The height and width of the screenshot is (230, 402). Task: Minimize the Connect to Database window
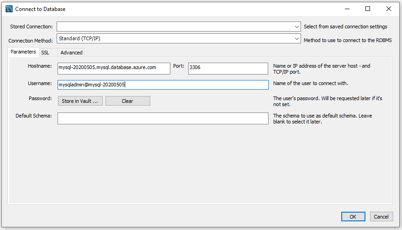pos(347,9)
